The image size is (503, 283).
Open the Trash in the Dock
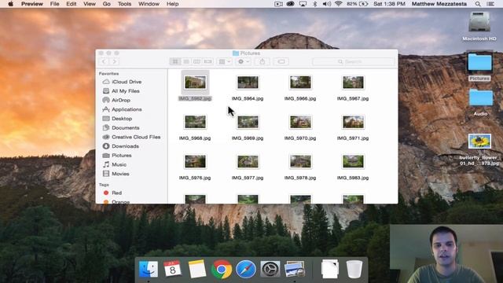(x=354, y=269)
